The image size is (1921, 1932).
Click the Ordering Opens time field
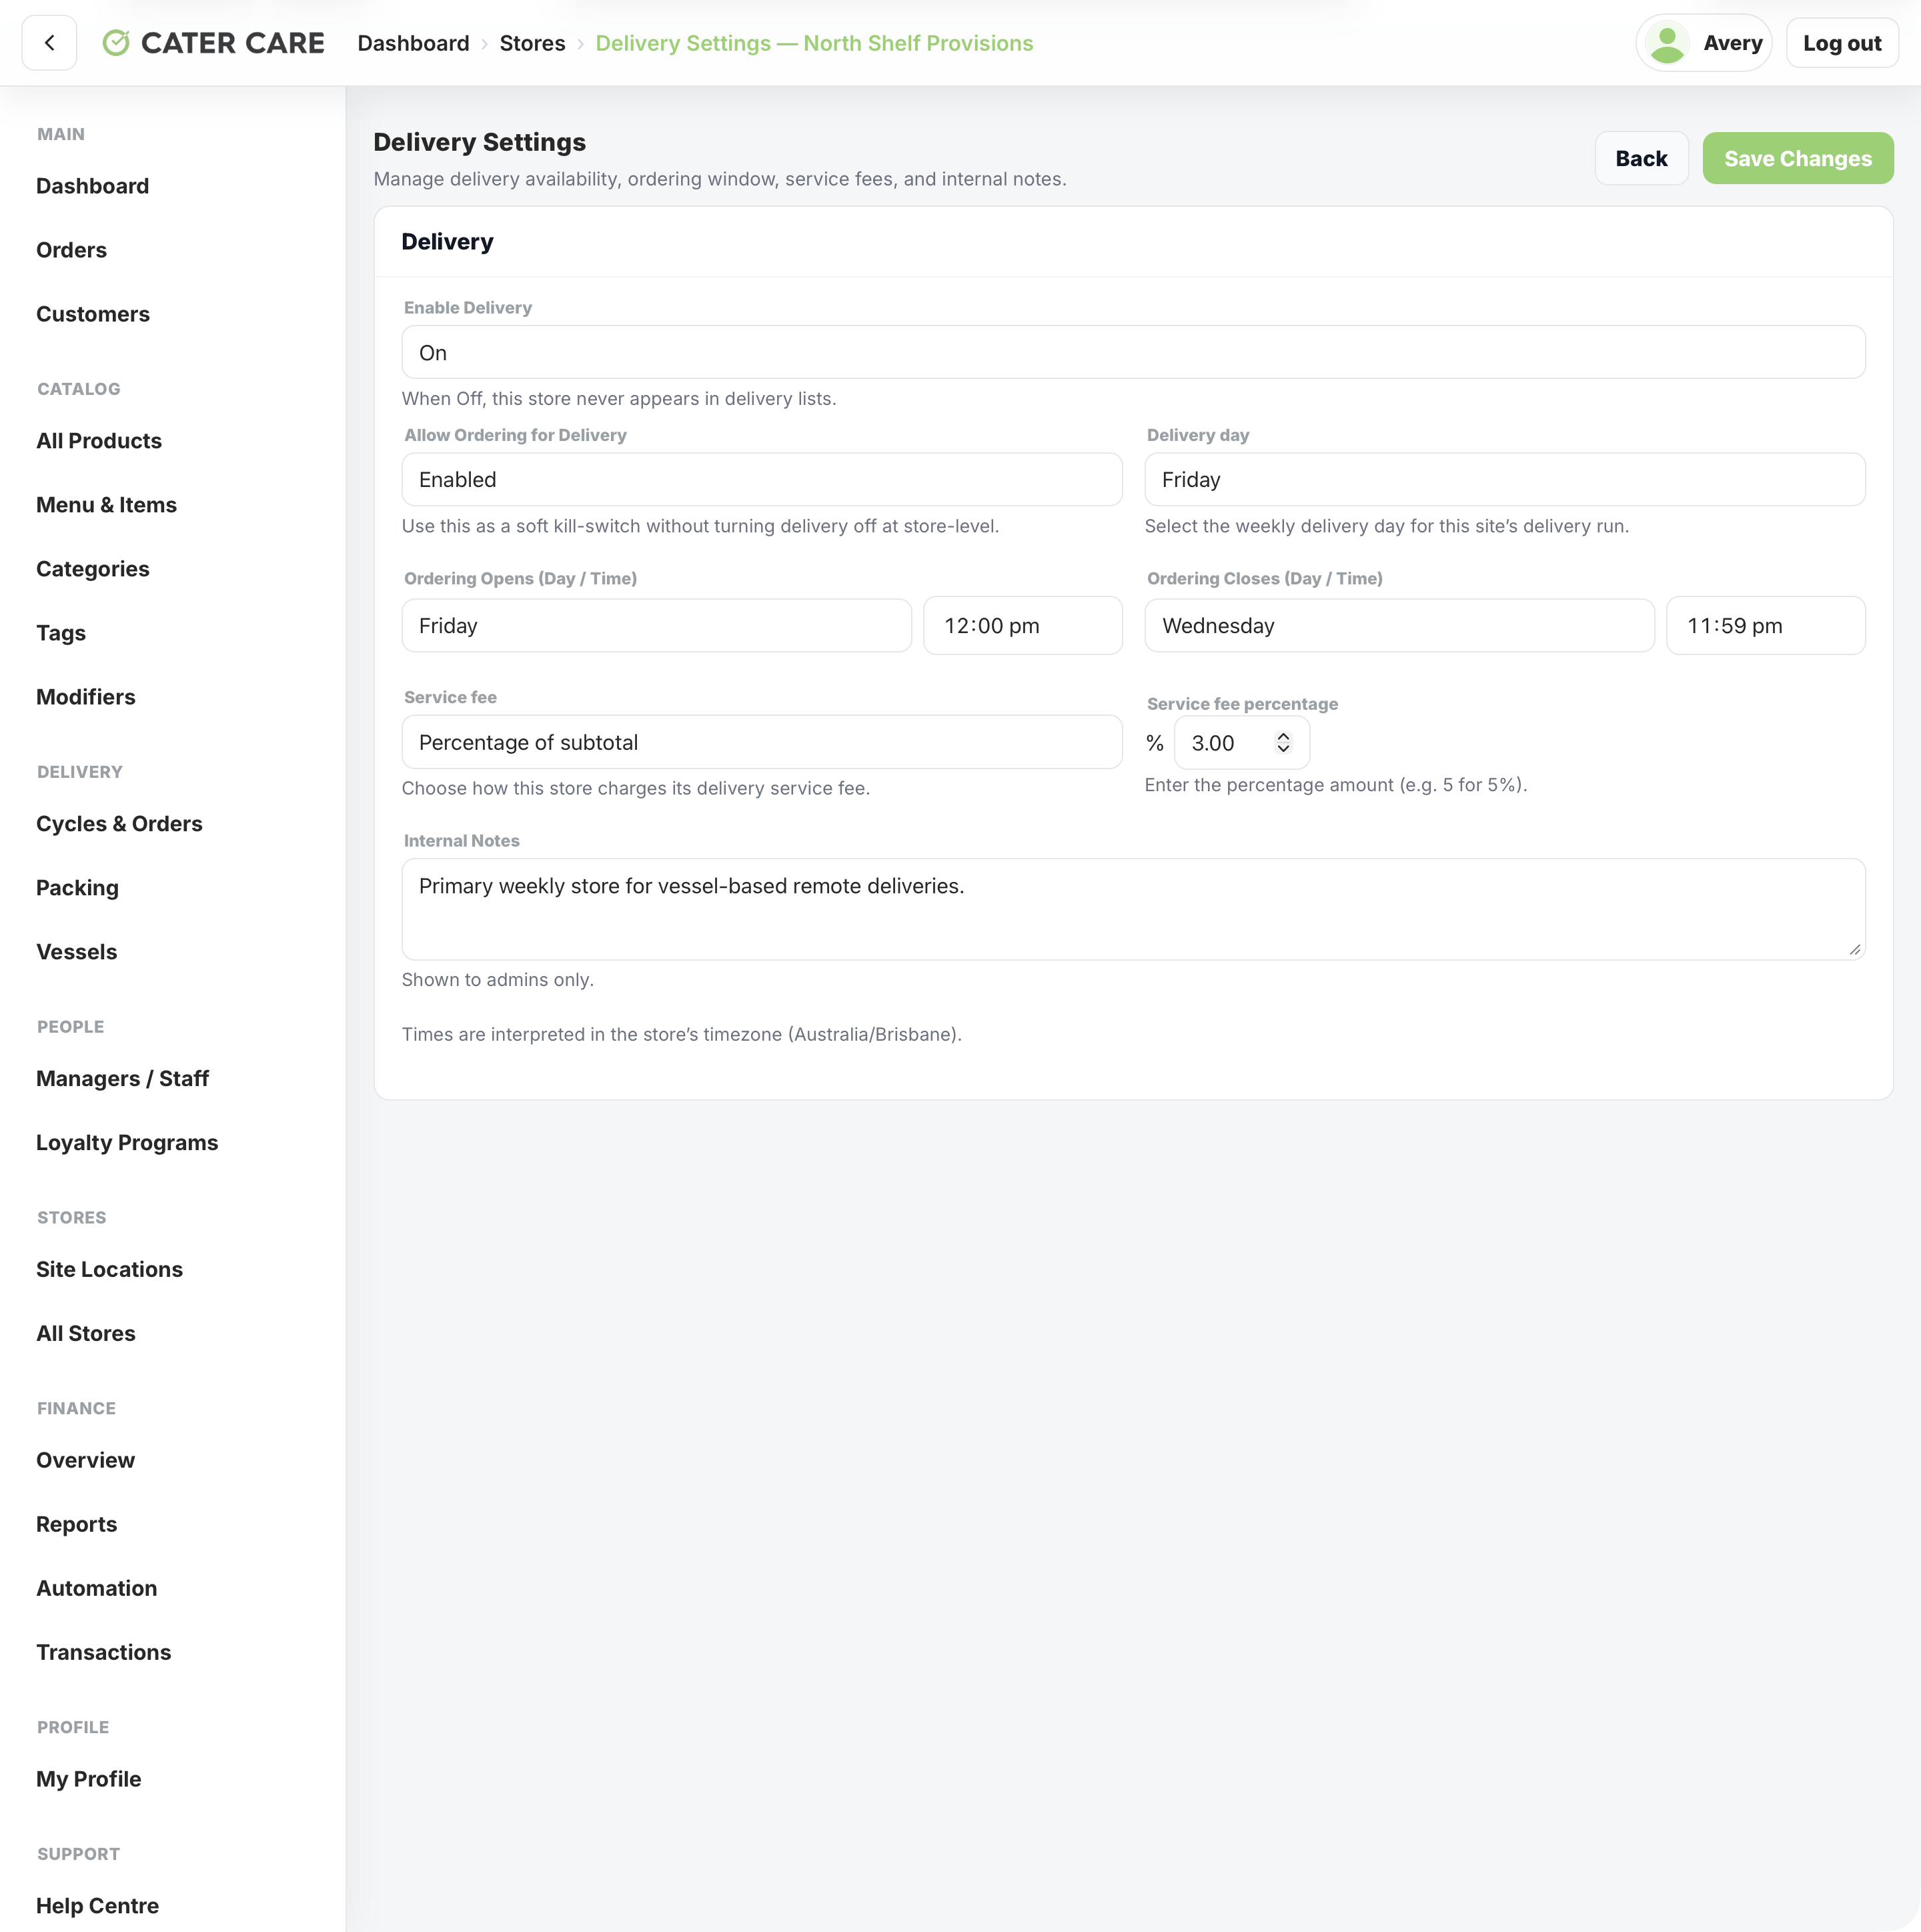1022,625
